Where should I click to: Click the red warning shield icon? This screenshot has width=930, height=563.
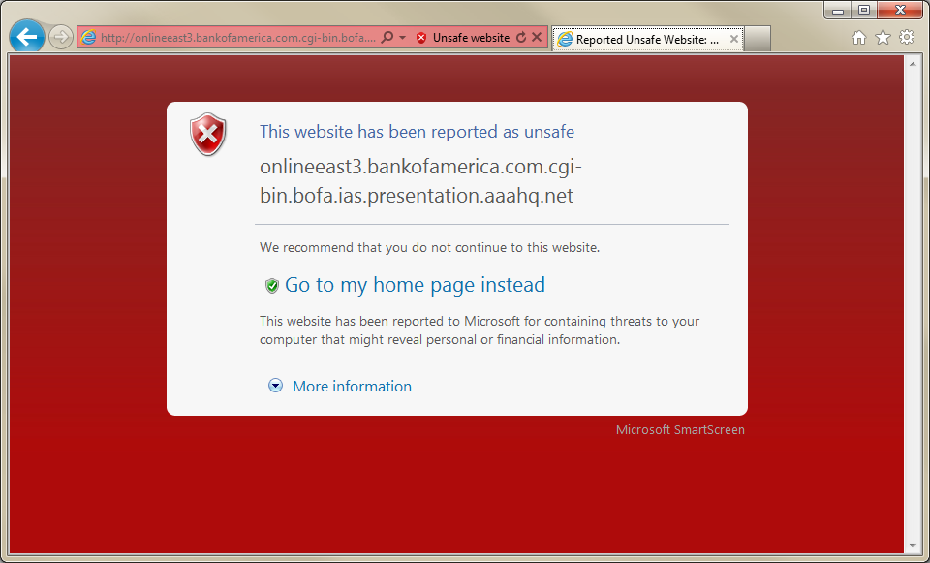tap(208, 134)
